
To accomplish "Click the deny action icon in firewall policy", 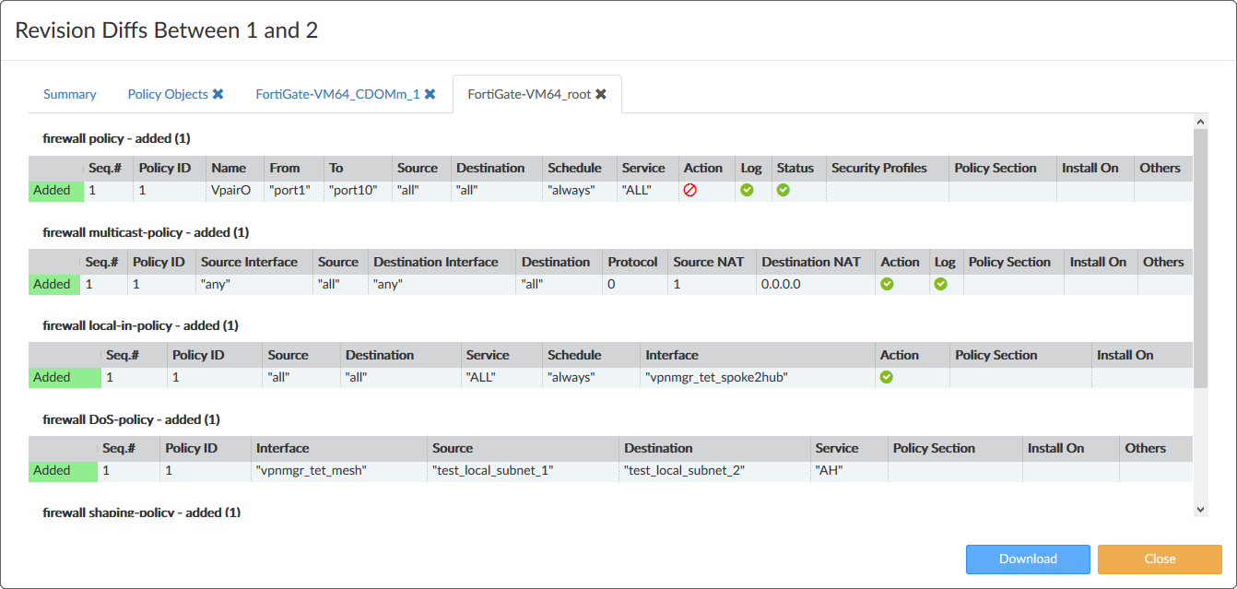I will [689, 191].
